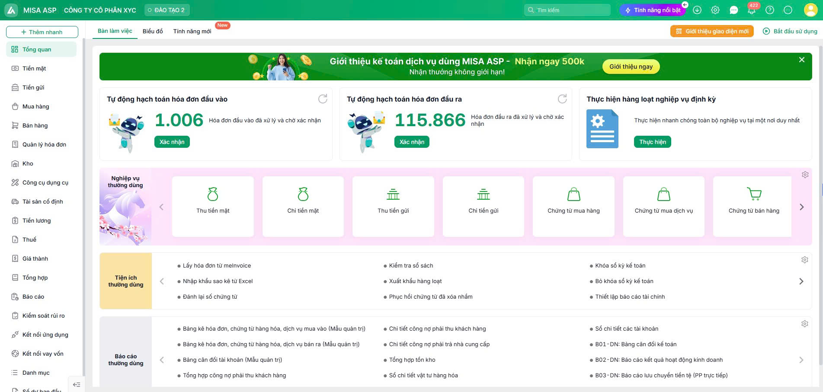This screenshot has height=392, width=823.
Task: Open 'Kiểm tra sổ sách' utility
Action: coord(411,266)
